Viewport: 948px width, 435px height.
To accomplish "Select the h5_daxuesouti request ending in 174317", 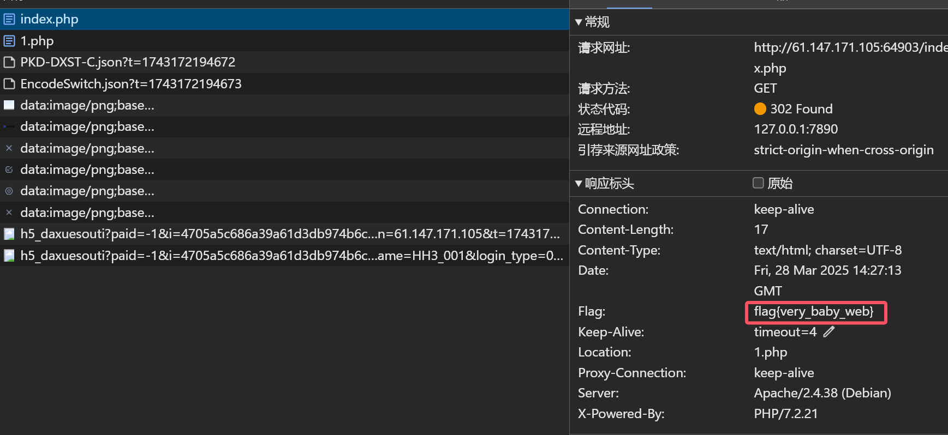I will [x=290, y=234].
